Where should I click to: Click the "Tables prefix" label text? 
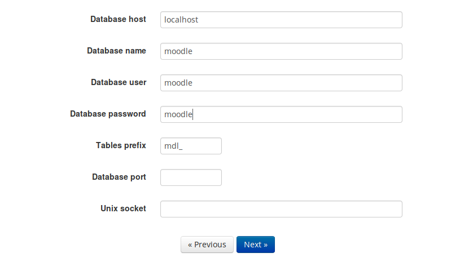click(121, 145)
